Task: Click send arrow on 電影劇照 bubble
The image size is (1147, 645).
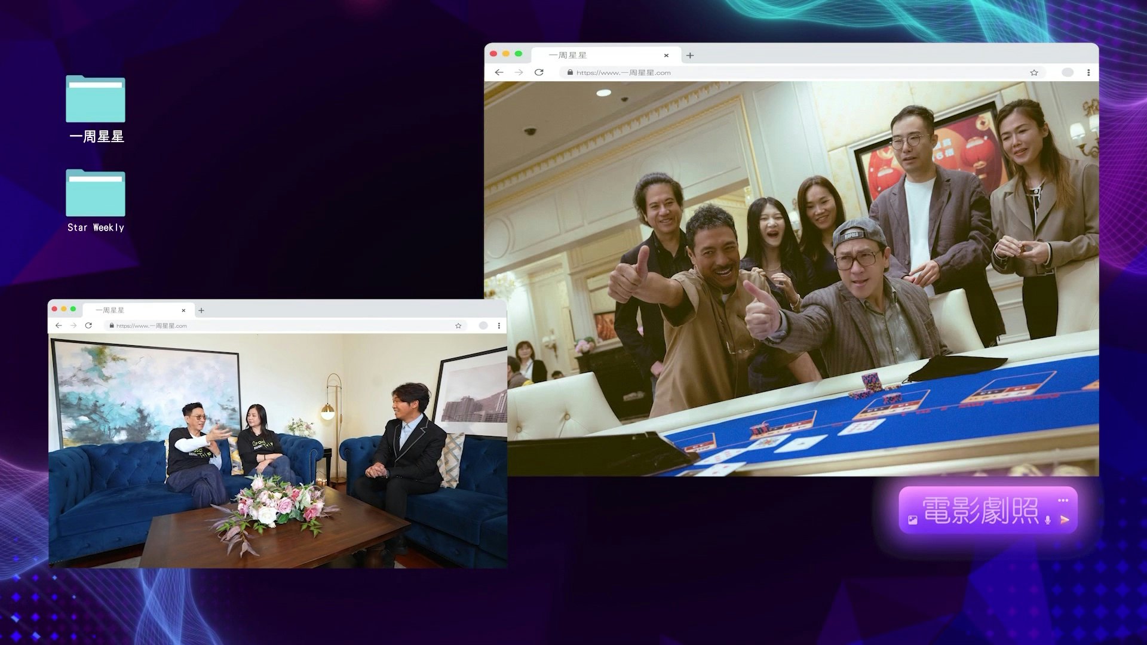Action: click(x=1065, y=520)
